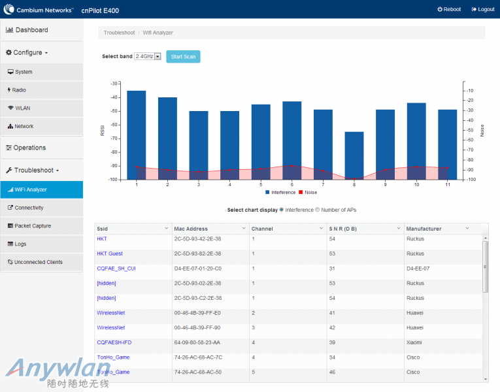Screen dimensions: 500x392
Task: Collapse the Configure menu section
Action: click(27, 53)
